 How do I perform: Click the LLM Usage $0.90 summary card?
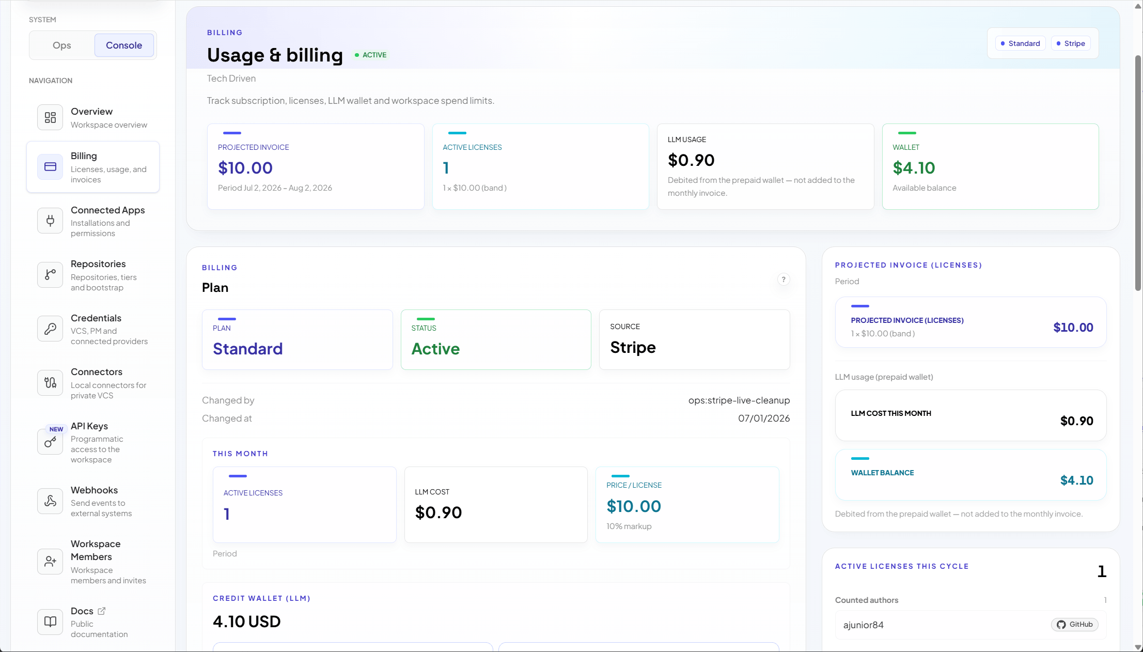tap(765, 166)
